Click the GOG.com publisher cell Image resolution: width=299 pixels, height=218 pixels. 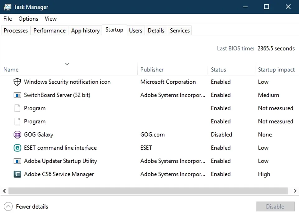coord(152,135)
